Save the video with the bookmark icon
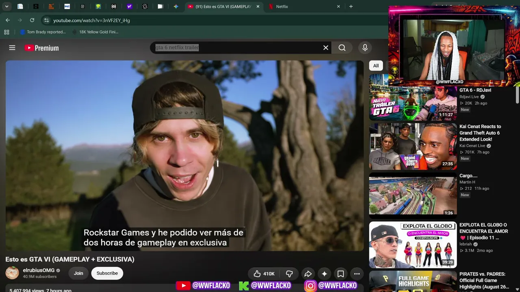This screenshot has height=292, width=520. pos(340,274)
